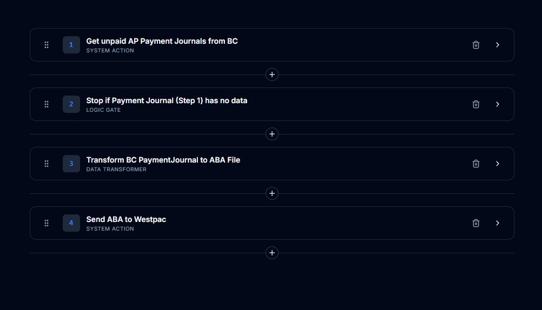Click drag handle of Stop if Payment Journal step

[x=47, y=104]
